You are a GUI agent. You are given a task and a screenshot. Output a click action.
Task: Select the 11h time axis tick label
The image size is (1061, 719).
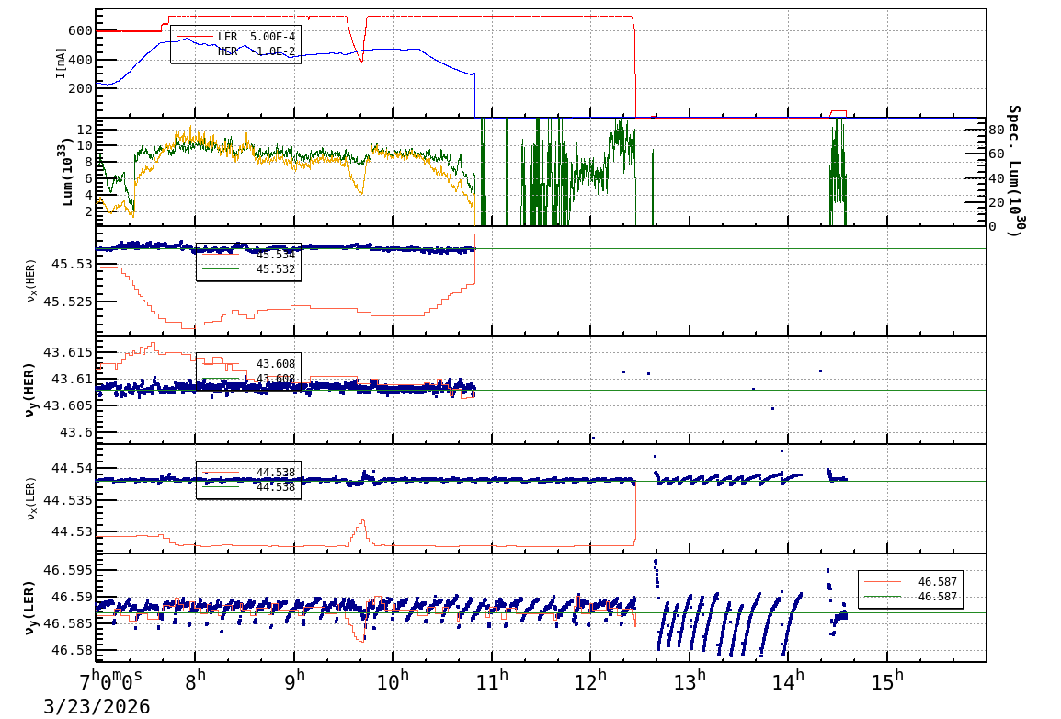click(x=493, y=682)
